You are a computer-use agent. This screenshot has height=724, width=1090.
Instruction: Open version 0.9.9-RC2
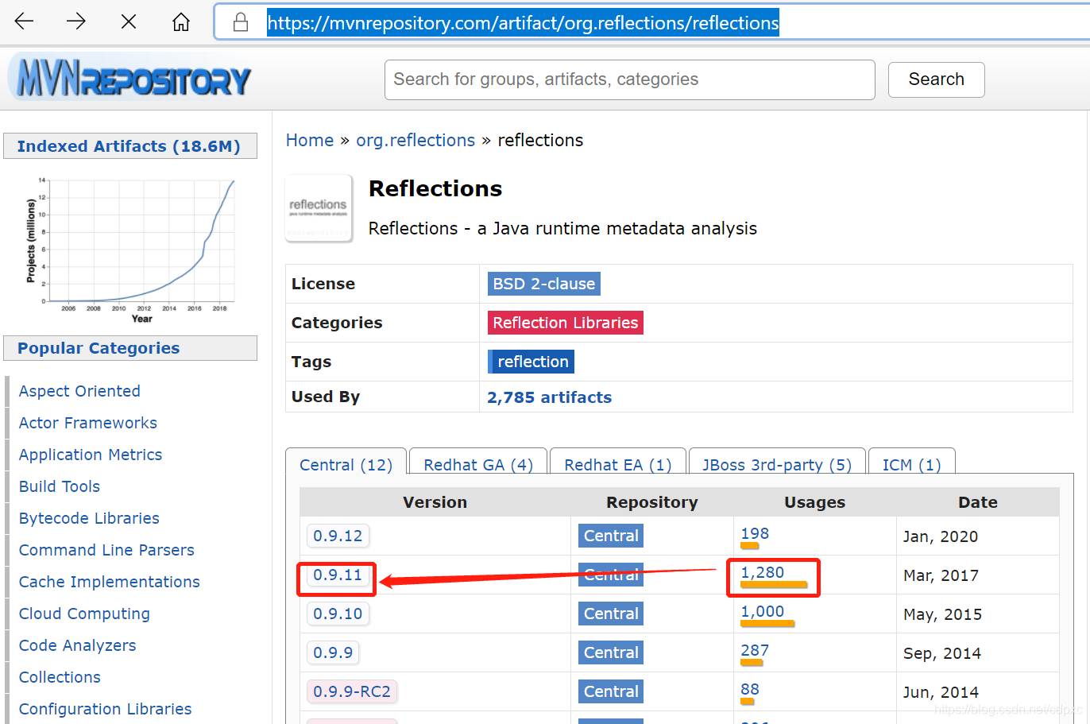(x=352, y=691)
